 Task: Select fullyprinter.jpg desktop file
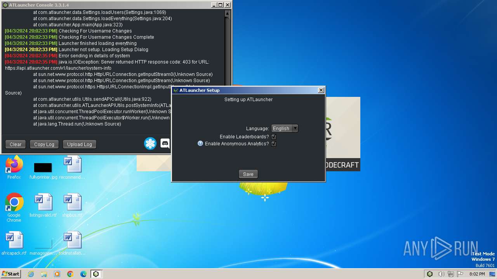(x=43, y=170)
